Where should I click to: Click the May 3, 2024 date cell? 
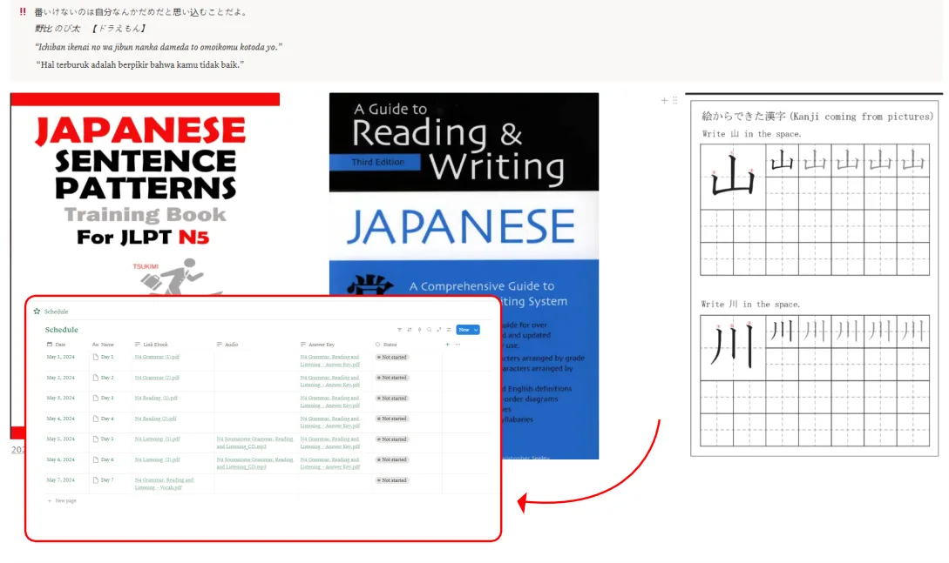pyautogui.click(x=60, y=398)
